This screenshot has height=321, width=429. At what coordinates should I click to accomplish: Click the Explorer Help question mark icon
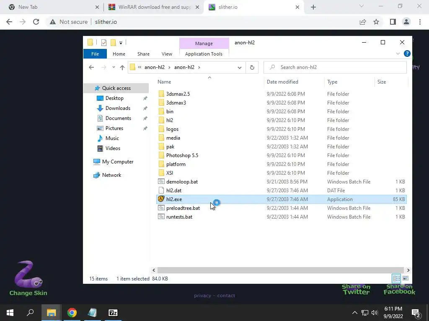(x=407, y=53)
